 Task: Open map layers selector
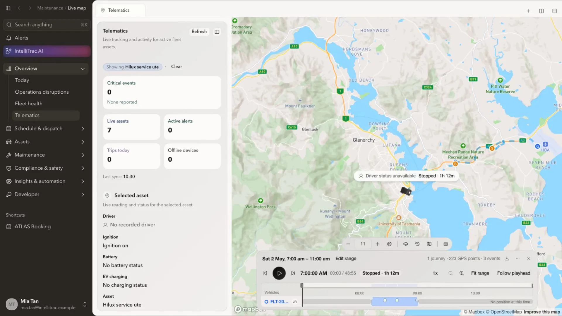coord(406,244)
